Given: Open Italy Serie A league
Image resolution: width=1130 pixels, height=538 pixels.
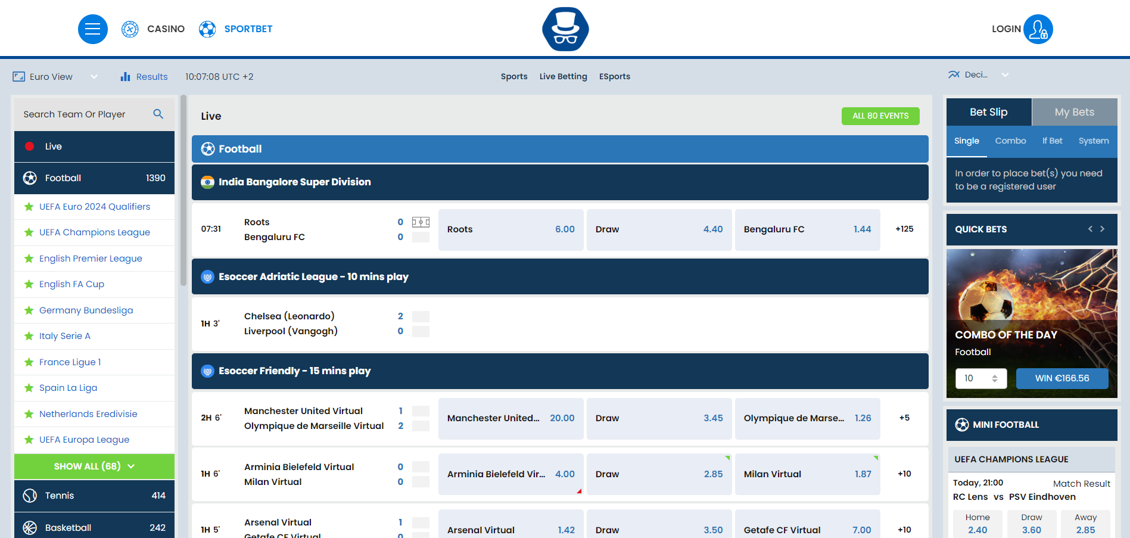Looking at the screenshot, I should pyautogui.click(x=65, y=336).
